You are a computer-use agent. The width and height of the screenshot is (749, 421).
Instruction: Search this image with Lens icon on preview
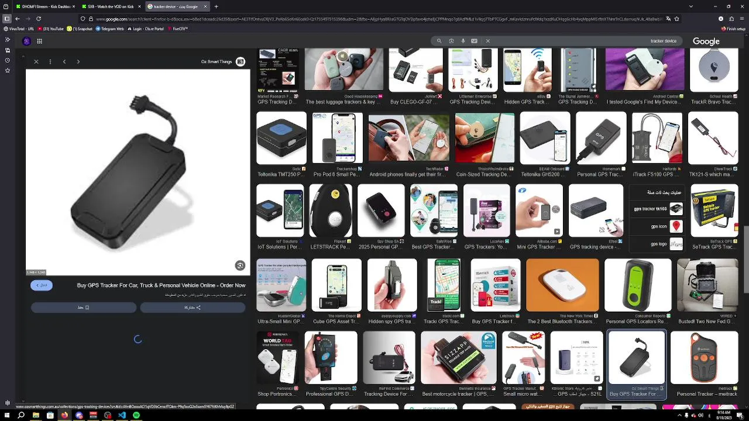(240, 265)
